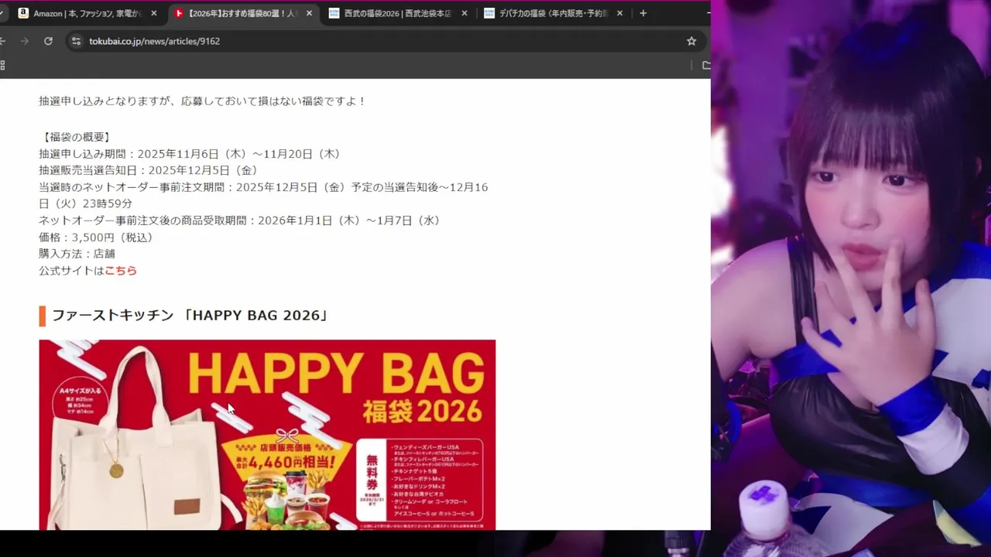Viewport: 991px width, 557px height.
Task: Click the HAPPY BAG 2026 banner image
Action: tap(267, 435)
